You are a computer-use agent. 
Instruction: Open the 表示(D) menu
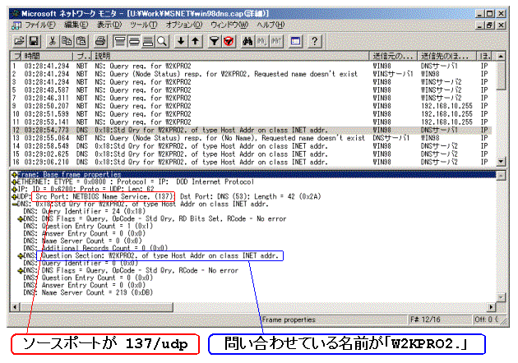(x=109, y=25)
